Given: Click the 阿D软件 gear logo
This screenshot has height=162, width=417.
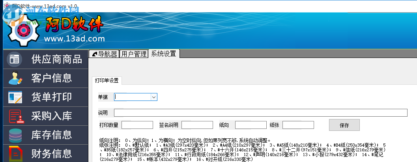Looking at the screenshot, I should click(x=23, y=31).
